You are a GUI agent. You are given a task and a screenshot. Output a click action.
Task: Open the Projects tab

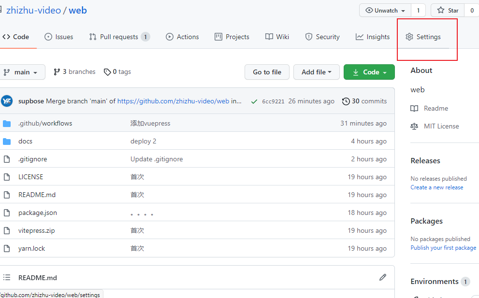(x=232, y=37)
